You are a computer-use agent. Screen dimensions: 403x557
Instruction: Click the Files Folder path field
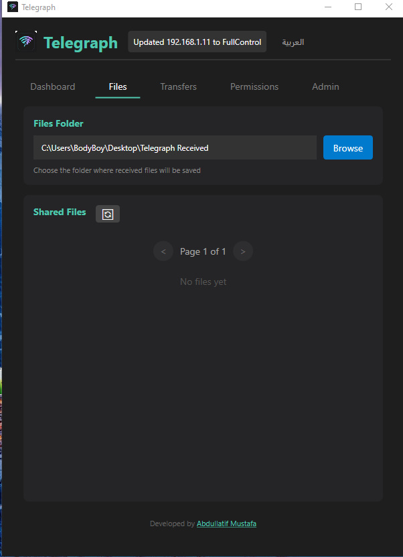tap(175, 147)
